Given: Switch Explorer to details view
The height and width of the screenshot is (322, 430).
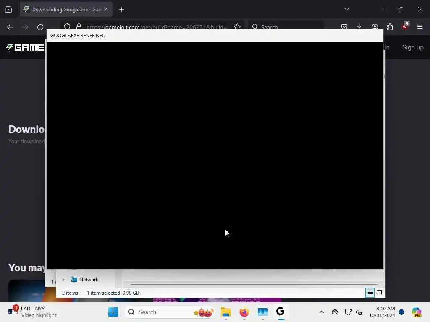Looking at the screenshot, I should click(370, 293).
